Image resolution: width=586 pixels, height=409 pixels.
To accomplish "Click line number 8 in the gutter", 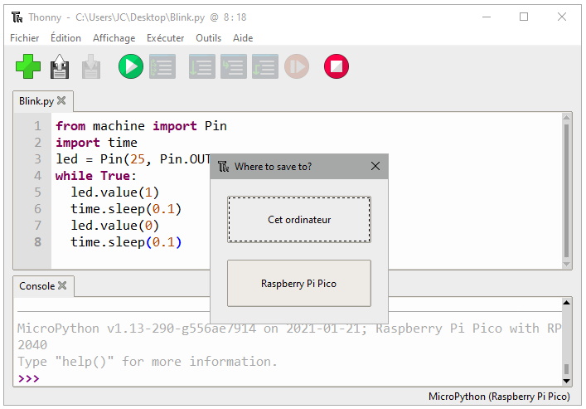I will tap(37, 242).
